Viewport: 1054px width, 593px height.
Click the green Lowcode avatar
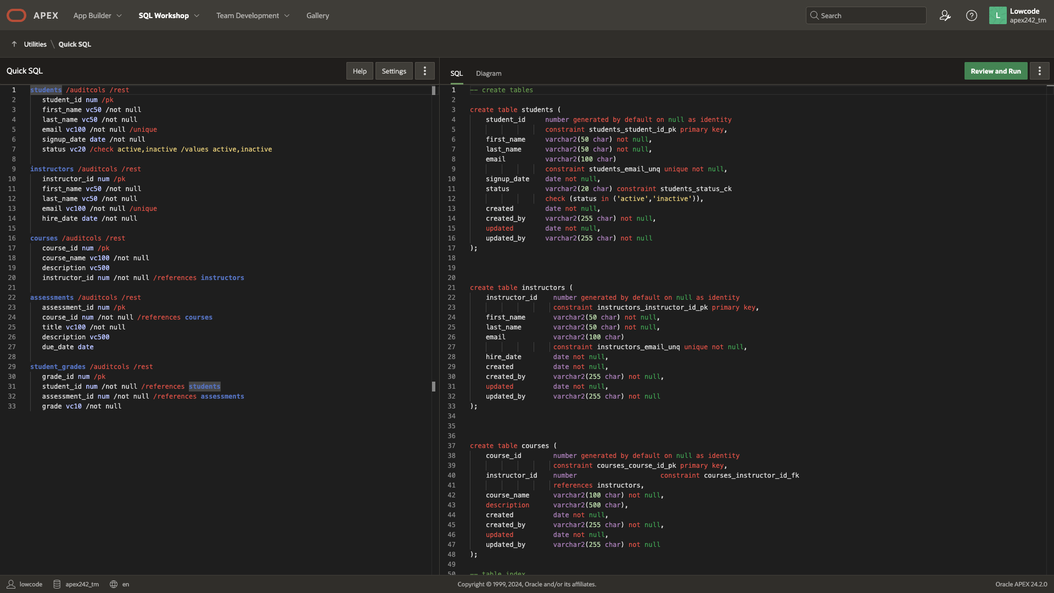pos(997,15)
